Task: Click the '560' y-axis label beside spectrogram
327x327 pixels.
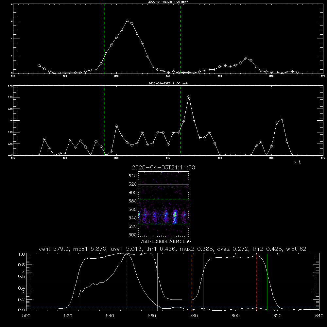Action: click(133, 209)
